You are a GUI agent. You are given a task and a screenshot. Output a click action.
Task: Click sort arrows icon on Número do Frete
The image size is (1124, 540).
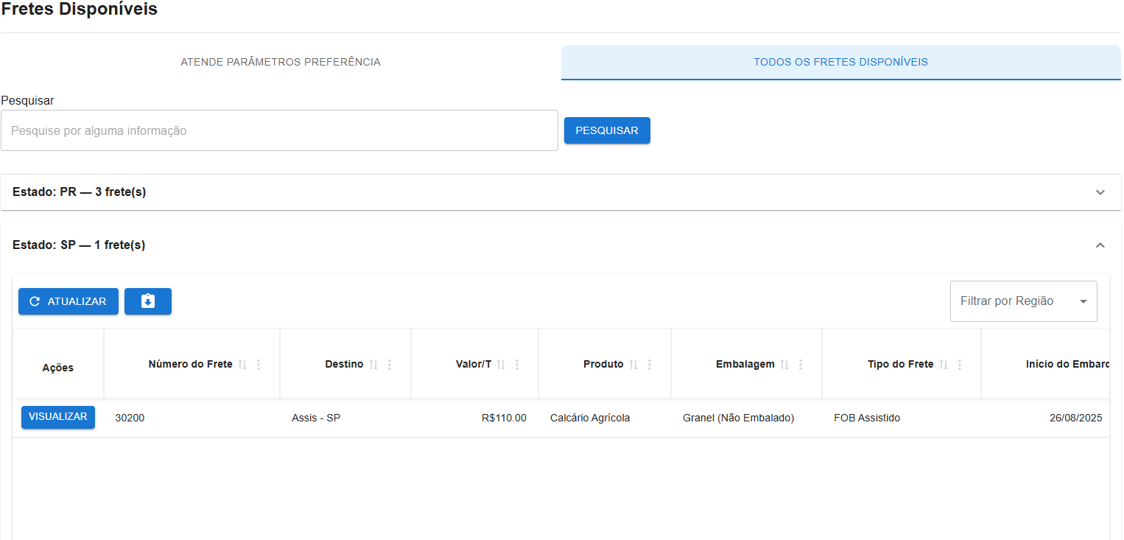[x=242, y=365]
